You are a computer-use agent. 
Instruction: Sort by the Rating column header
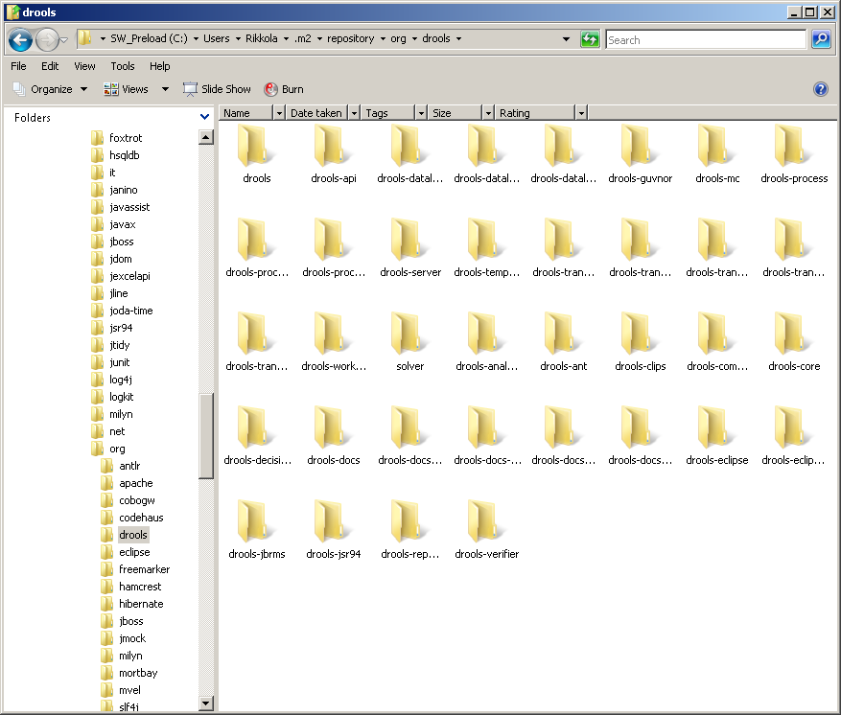pyautogui.click(x=535, y=112)
